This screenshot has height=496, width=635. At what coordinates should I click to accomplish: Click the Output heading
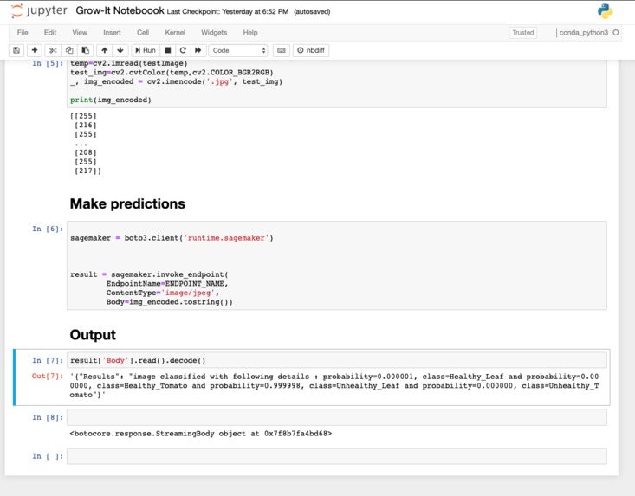point(93,335)
